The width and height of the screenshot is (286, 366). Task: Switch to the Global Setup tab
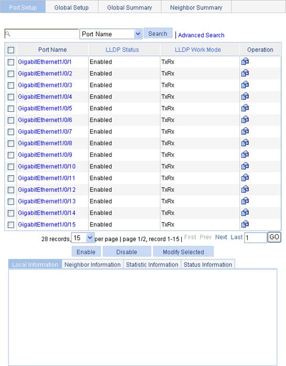(71, 7)
